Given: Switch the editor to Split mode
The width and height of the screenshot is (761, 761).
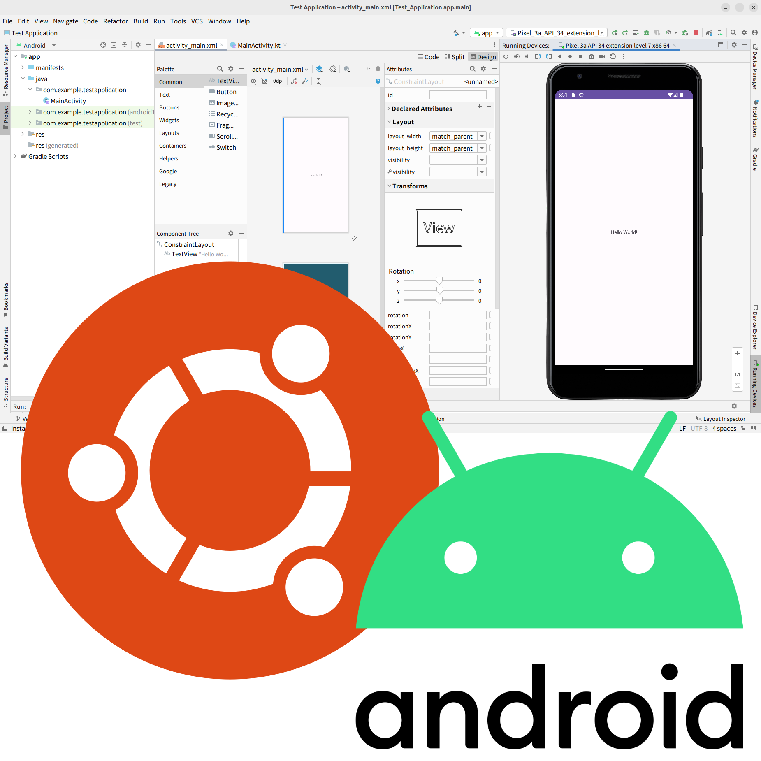Looking at the screenshot, I should [455, 57].
